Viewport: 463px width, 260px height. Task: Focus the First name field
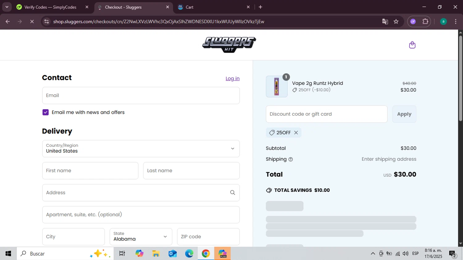(90, 171)
